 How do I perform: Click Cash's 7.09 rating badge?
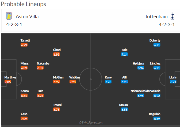(24, 118)
